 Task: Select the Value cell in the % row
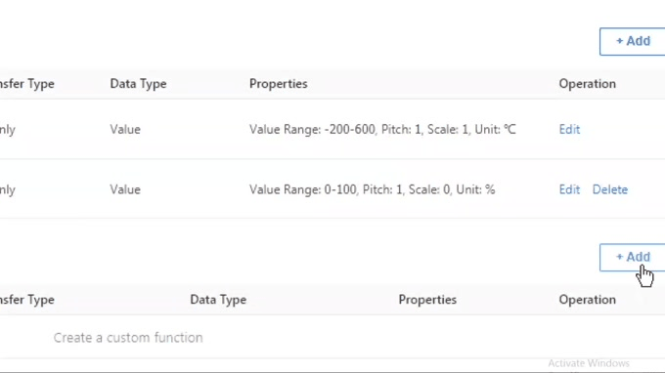point(125,189)
